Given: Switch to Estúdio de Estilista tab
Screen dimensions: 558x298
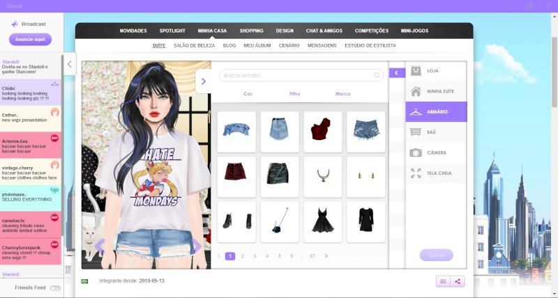Looking at the screenshot, I should coord(370,45).
